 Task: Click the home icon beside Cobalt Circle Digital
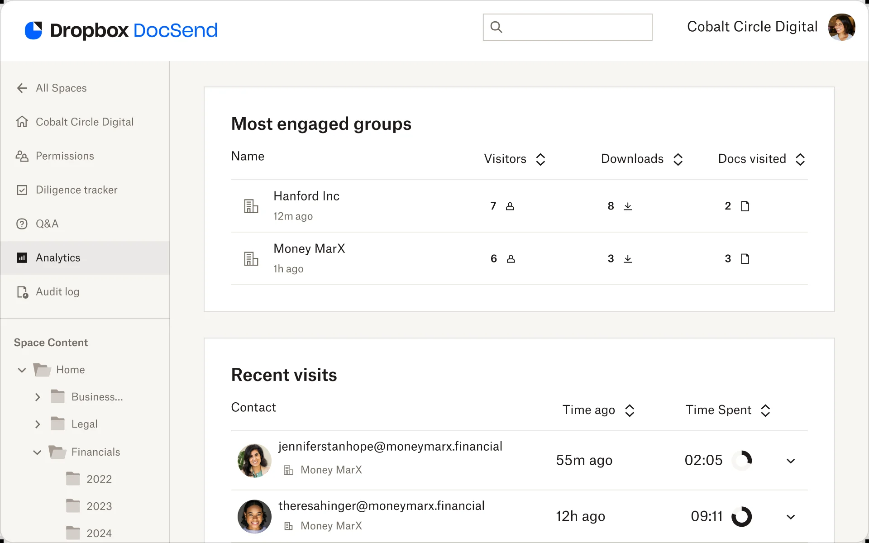[22, 122]
